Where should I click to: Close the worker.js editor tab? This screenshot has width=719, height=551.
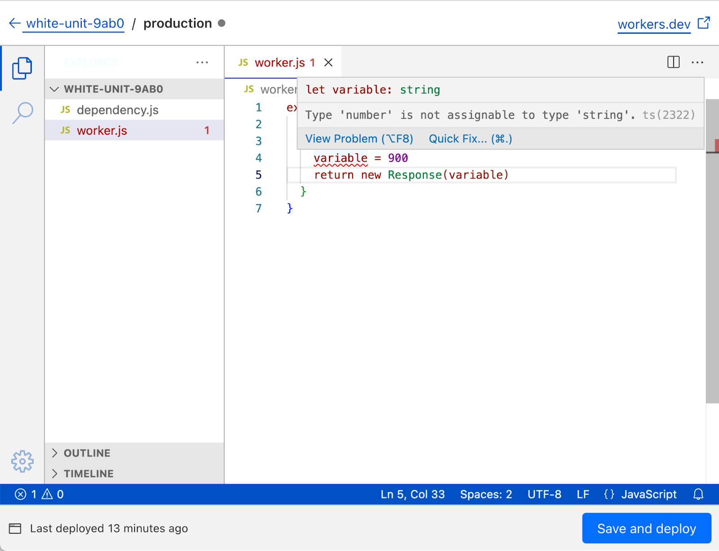328,62
